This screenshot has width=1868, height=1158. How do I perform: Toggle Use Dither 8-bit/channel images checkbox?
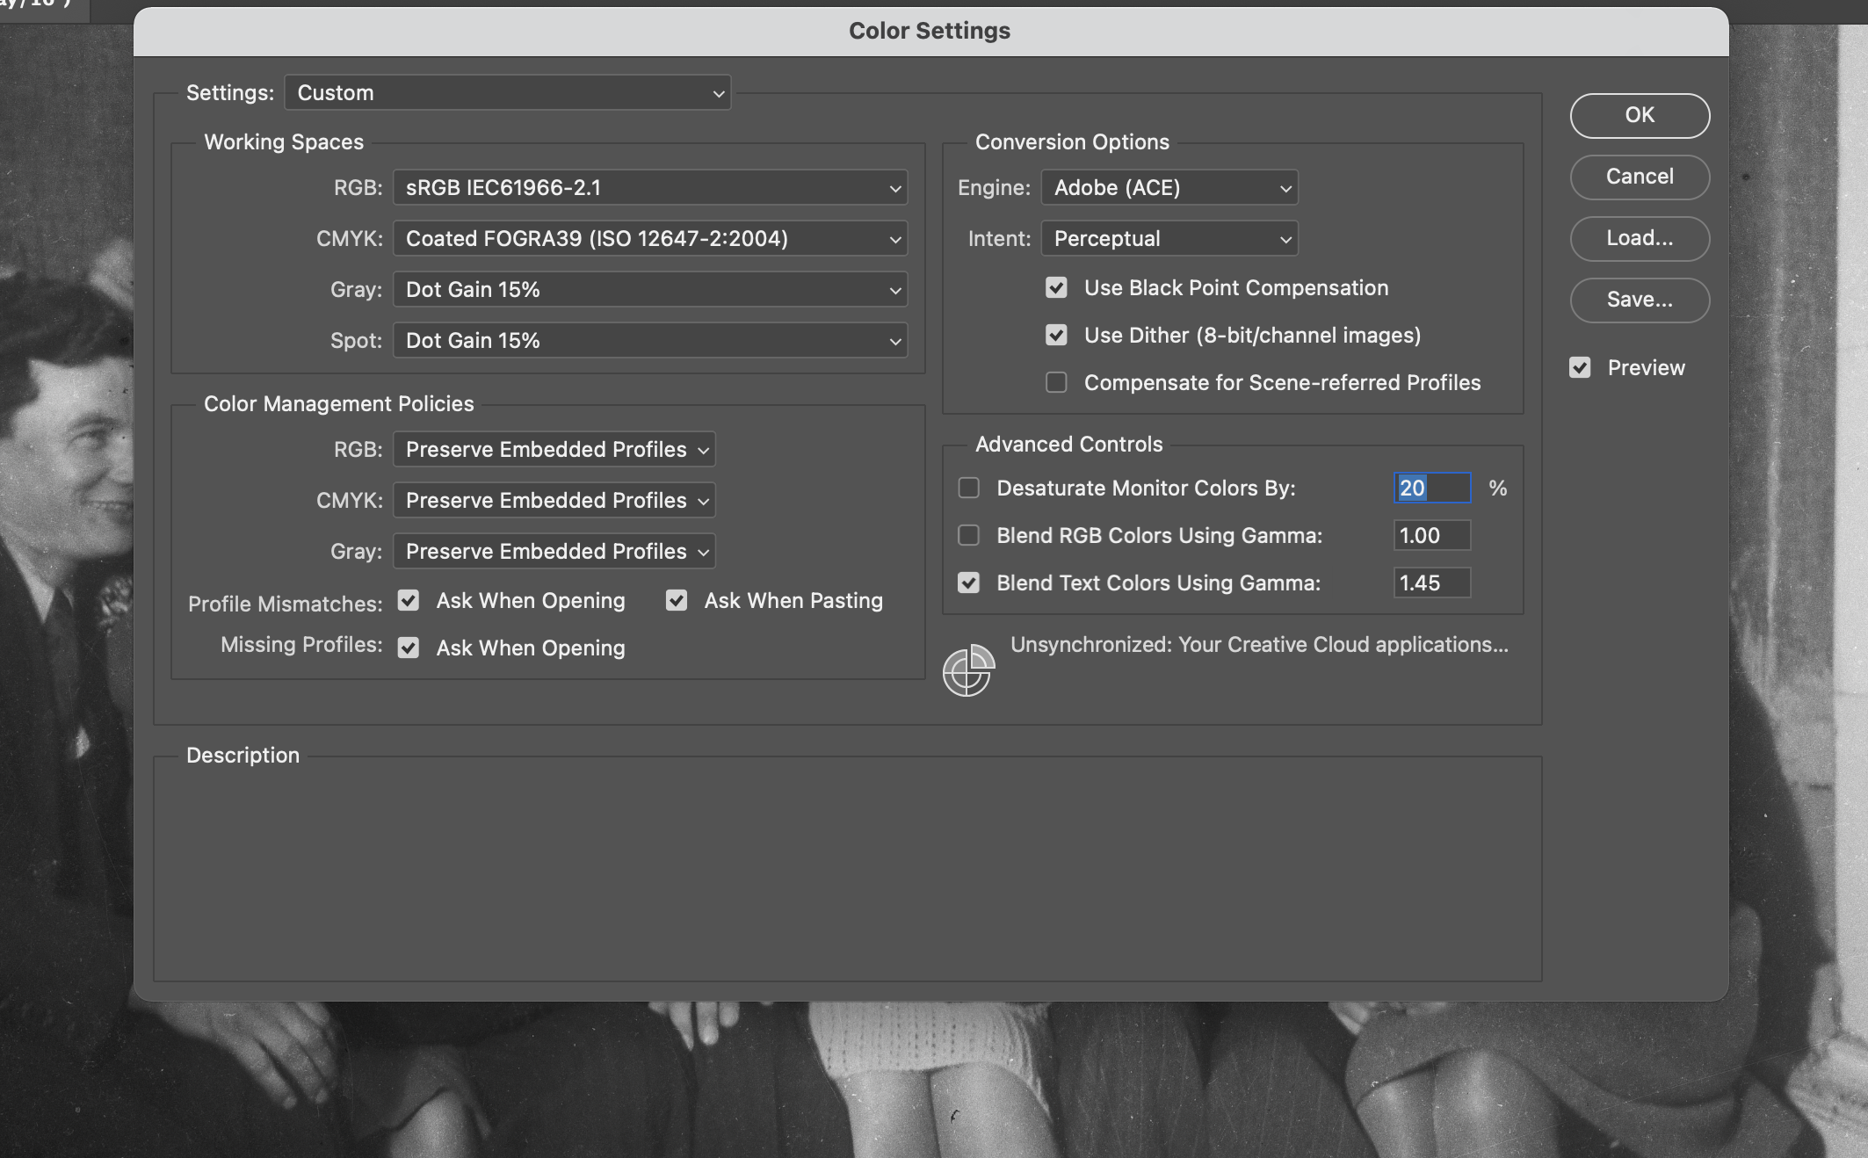pyautogui.click(x=1056, y=336)
